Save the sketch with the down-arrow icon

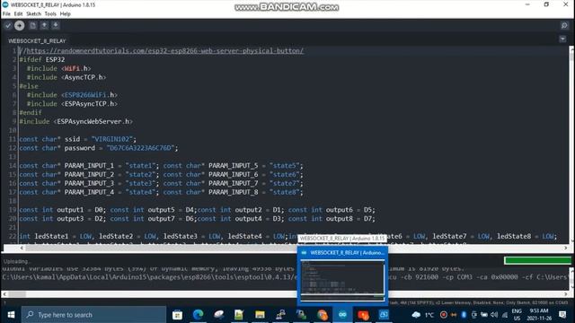click(56, 26)
